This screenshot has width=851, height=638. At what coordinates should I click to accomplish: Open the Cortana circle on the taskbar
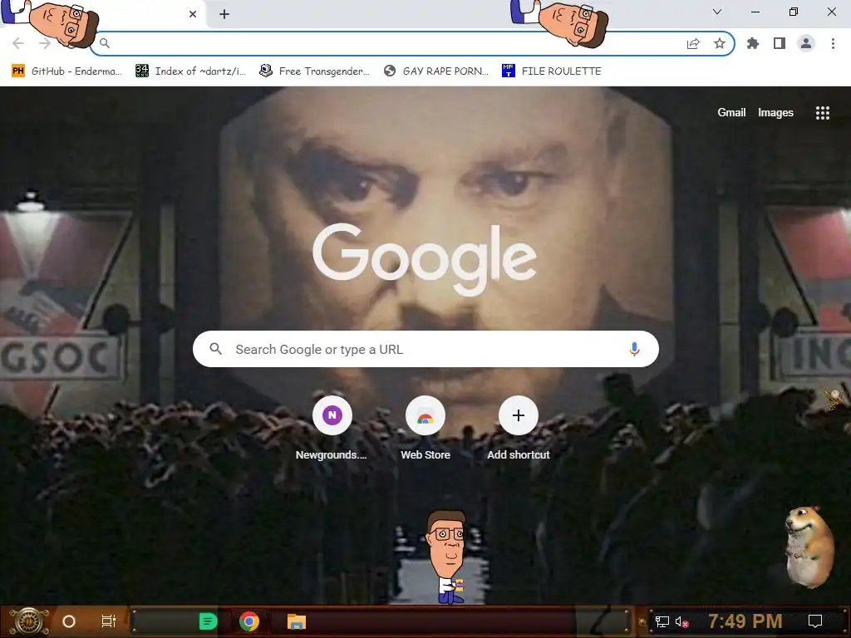pos(69,621)
